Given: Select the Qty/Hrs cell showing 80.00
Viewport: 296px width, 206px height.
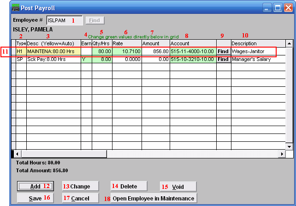Looking at the screenshot, I should pyautogui.click(x=102, y=51).
